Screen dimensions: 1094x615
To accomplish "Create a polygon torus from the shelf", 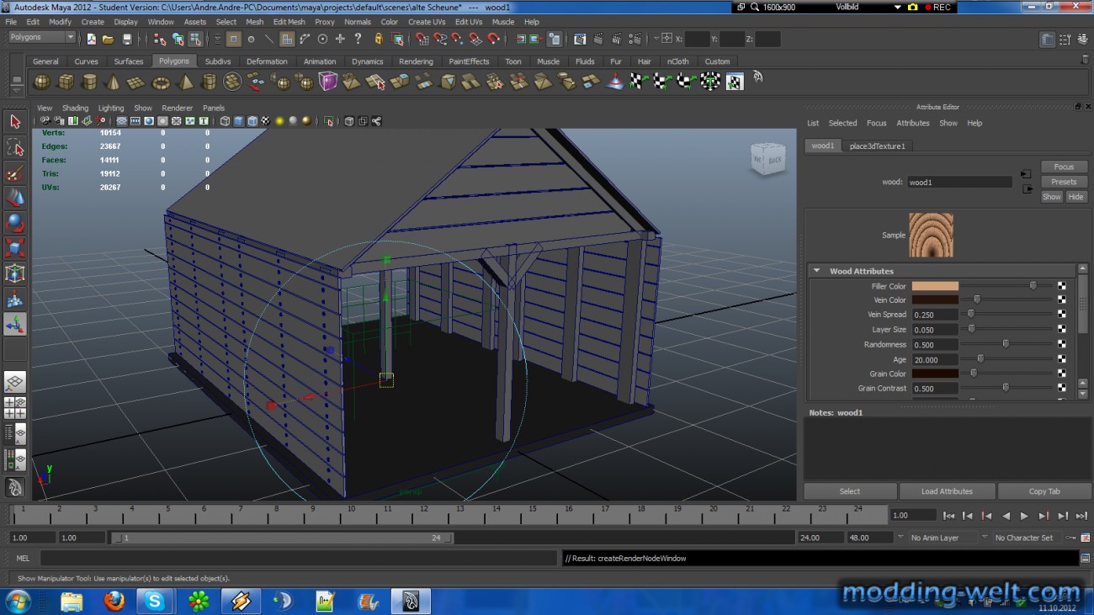I will coord(160,82).
